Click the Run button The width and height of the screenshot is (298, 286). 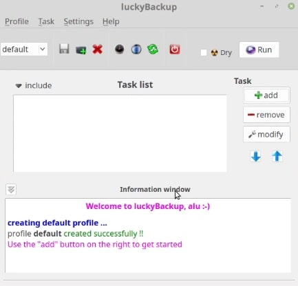(259, 49)
